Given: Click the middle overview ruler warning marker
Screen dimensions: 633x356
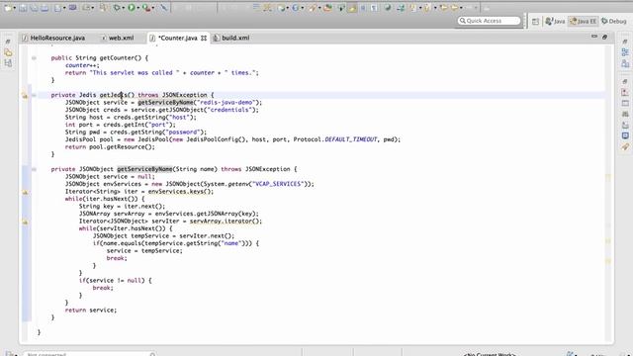Looking at the screenshot, I should click(608, 241).
